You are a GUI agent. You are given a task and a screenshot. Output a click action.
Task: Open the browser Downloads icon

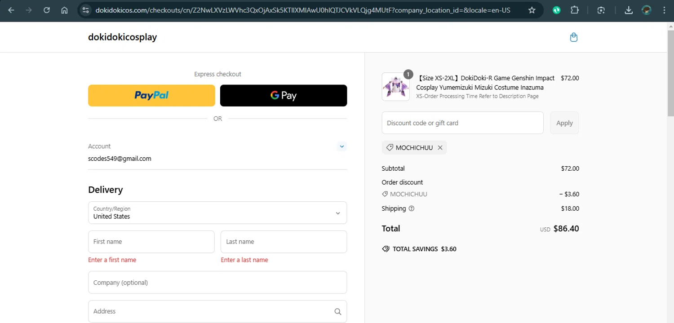(629, 10)
